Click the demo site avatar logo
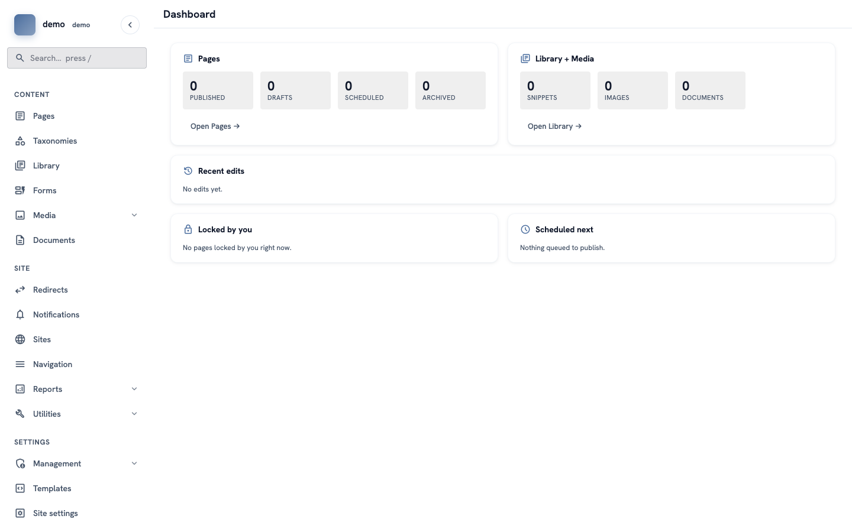Screen dimensions: 852x532 tap(25, 25)
